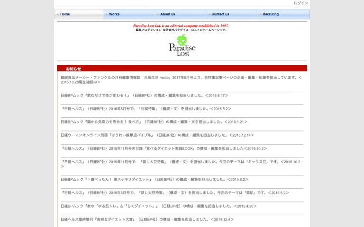Open the Contact us tab
The height and width of the screenshot is (227, 364).
tap(231, 14)
